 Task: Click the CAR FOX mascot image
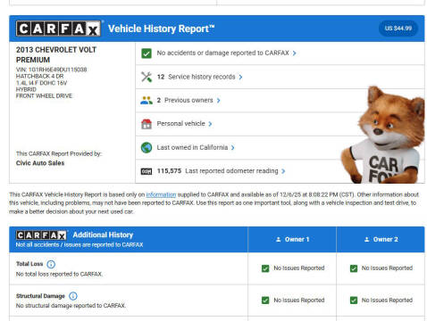(x=383, y=135)
